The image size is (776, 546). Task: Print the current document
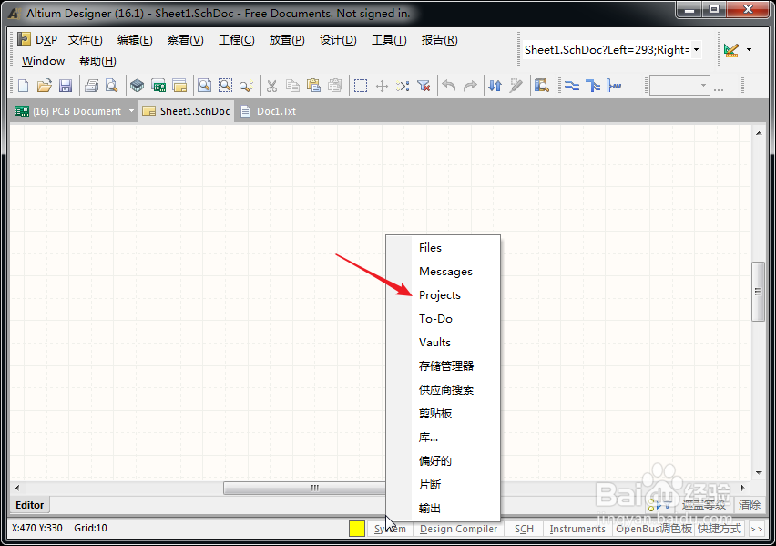pos(91,86)
